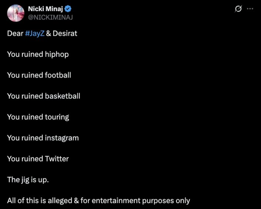Open Nicki Minaj's profile avatar
Image resolution: width=261 pixels, height=209 pixels.
[16, 13]
